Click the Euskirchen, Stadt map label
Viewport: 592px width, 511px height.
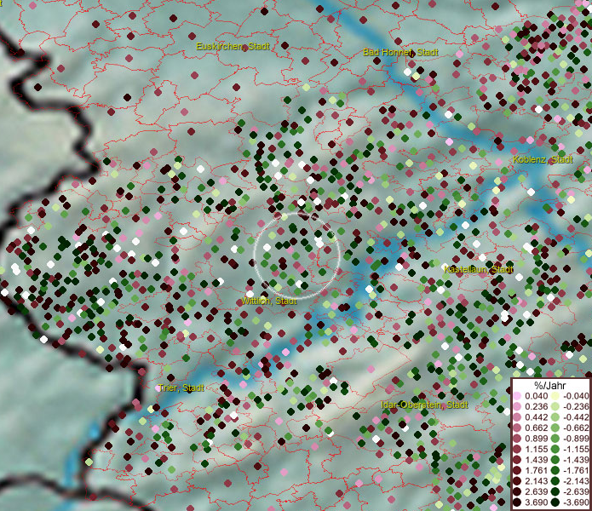tap(233, 46)
